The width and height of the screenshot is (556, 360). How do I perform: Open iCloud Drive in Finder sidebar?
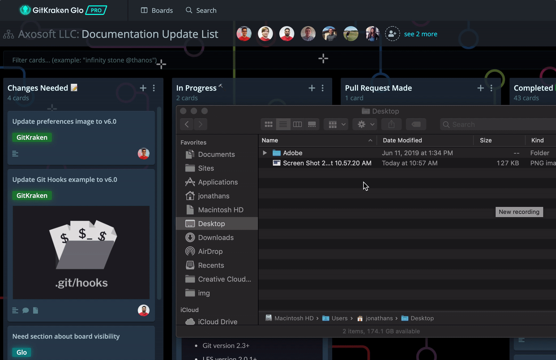(x=217, y=321)
